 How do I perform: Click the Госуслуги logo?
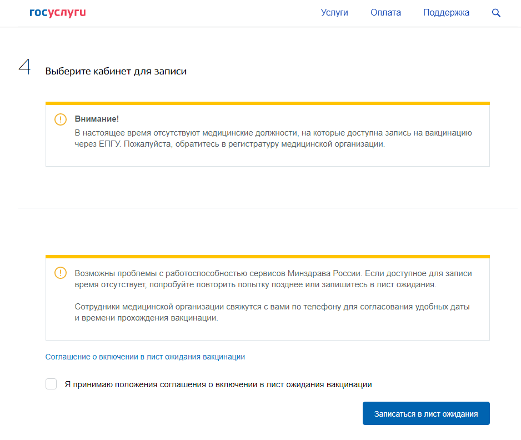click(x=58, y=12)
